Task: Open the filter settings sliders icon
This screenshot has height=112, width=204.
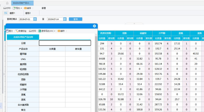Action: 6,13
